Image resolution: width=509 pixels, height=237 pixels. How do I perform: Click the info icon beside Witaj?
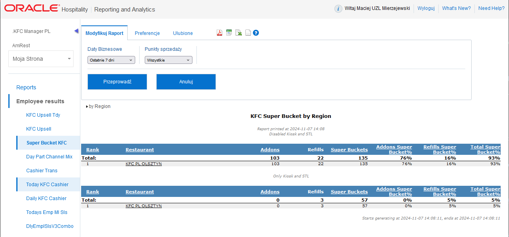[x=338, y=9]
